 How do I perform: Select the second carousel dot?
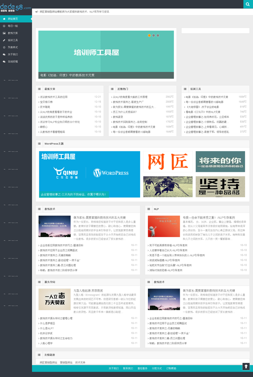(x=154, y=35)
